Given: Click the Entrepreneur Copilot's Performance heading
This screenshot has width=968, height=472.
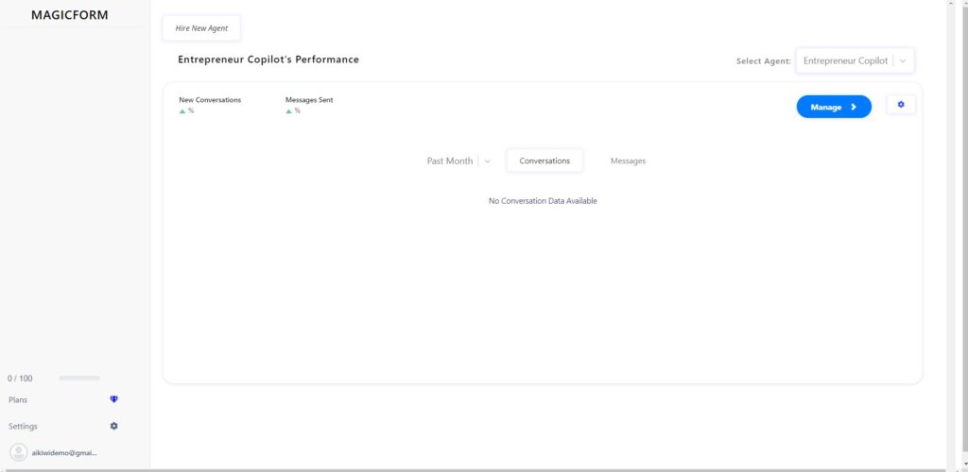Looking at the screenshot, I should click(268, 59).
